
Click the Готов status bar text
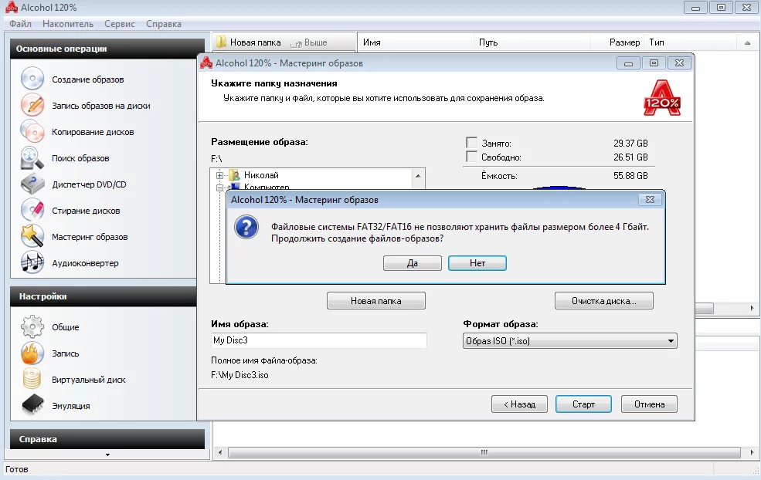click(17, 469)
